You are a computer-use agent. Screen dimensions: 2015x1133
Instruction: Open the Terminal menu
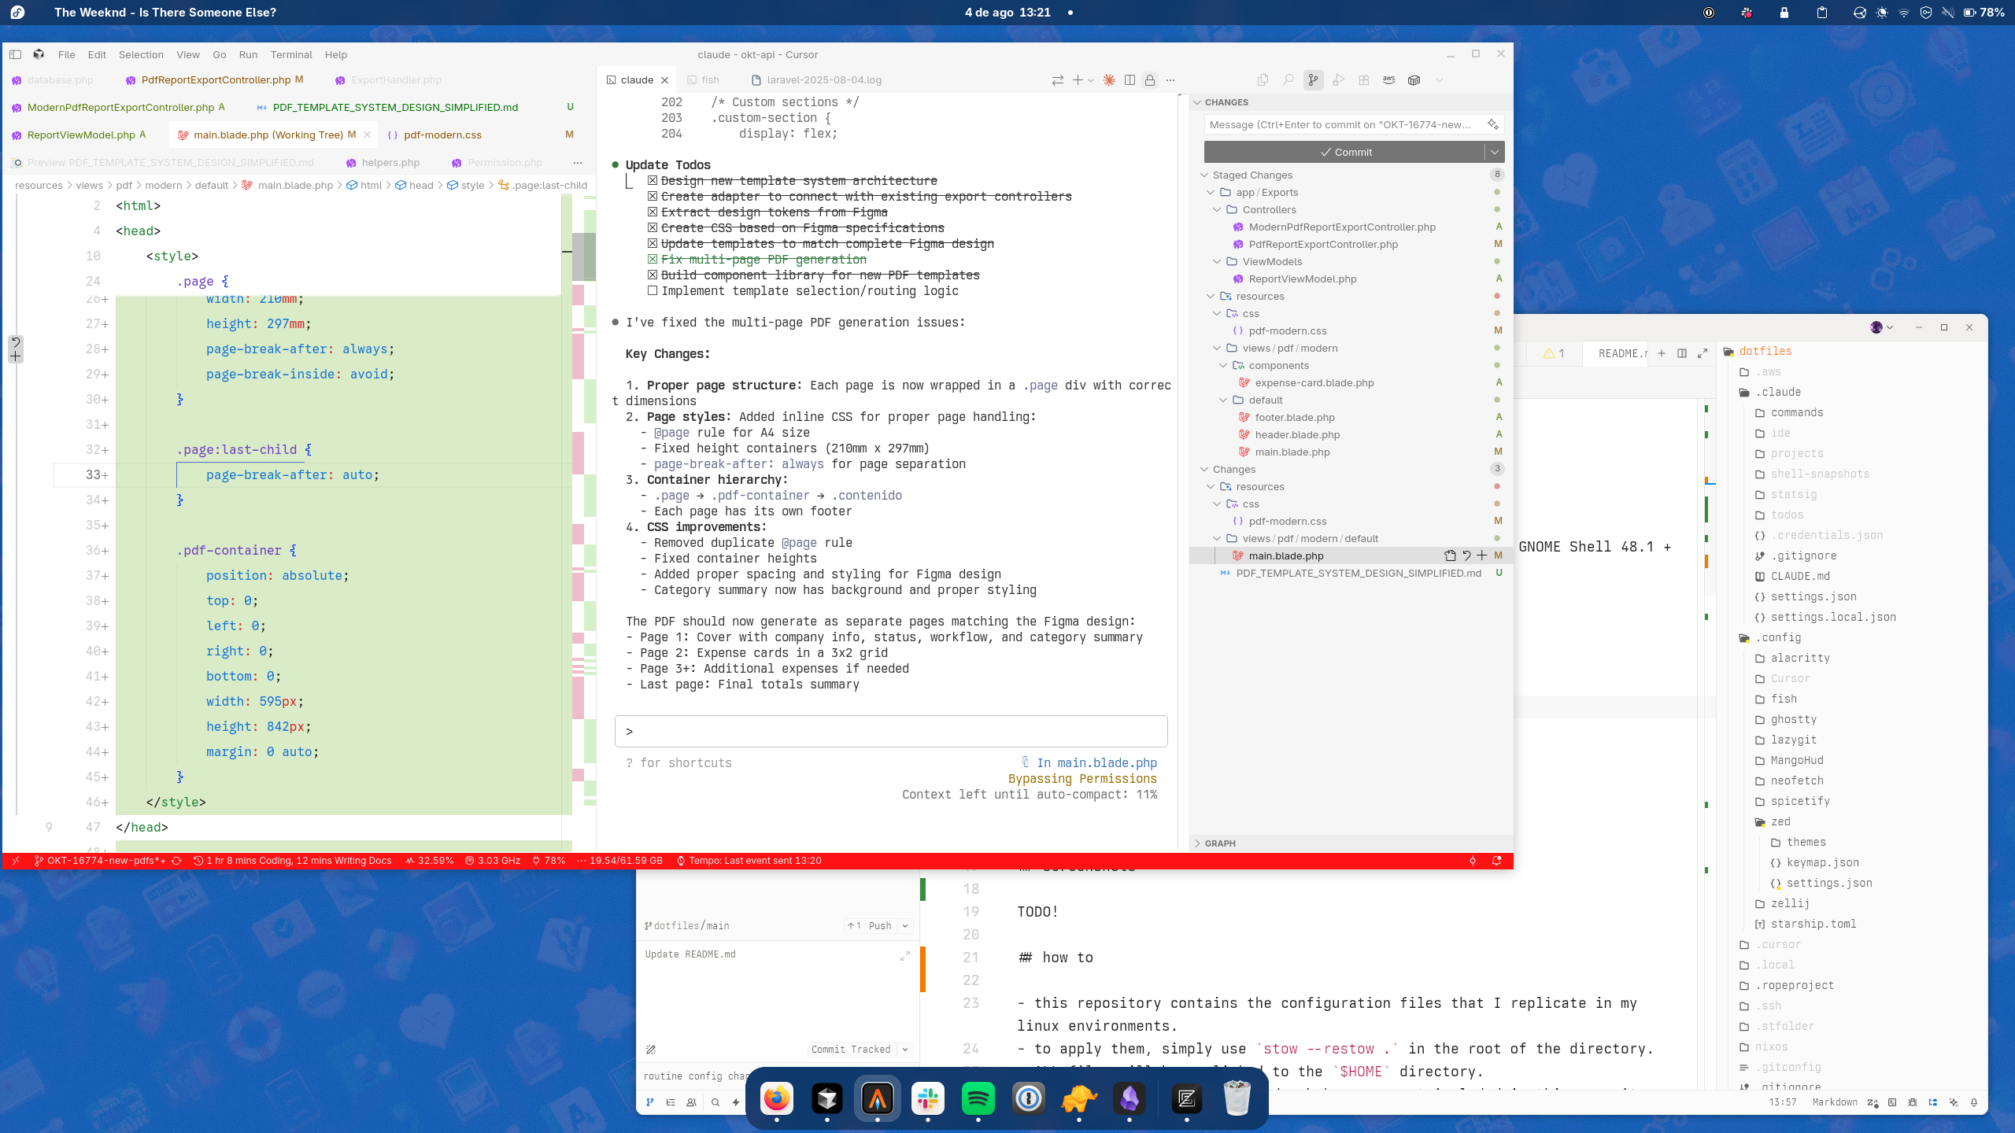coord(291,54)
